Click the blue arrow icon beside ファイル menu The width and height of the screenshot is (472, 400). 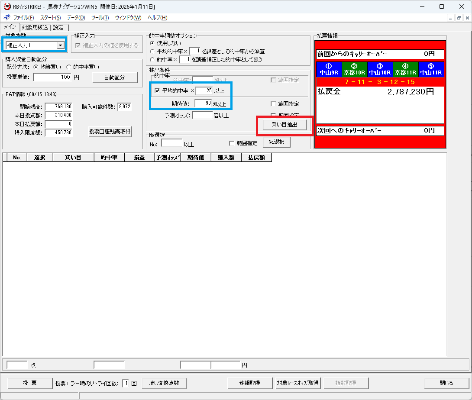[x=6, y=17]
